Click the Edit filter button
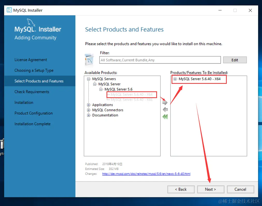 coord(235,60)
